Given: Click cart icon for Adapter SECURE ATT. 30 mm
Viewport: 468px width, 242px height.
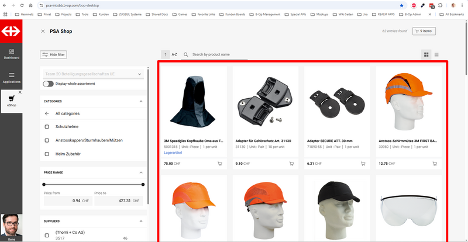Looking at the screenshot, I should pyautogui.click(x=363, y=164).
